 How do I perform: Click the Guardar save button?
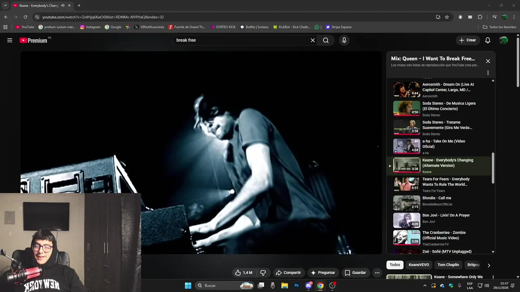355,273
